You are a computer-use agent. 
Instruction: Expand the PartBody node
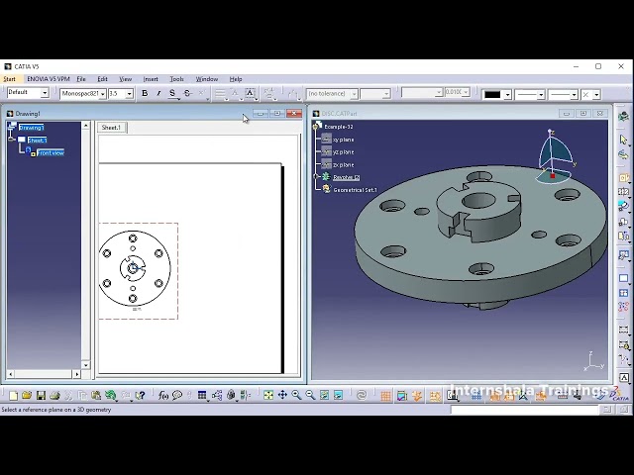pos(317,177)
